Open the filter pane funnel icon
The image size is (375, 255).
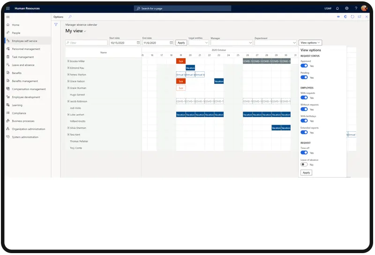coord(56,24)
